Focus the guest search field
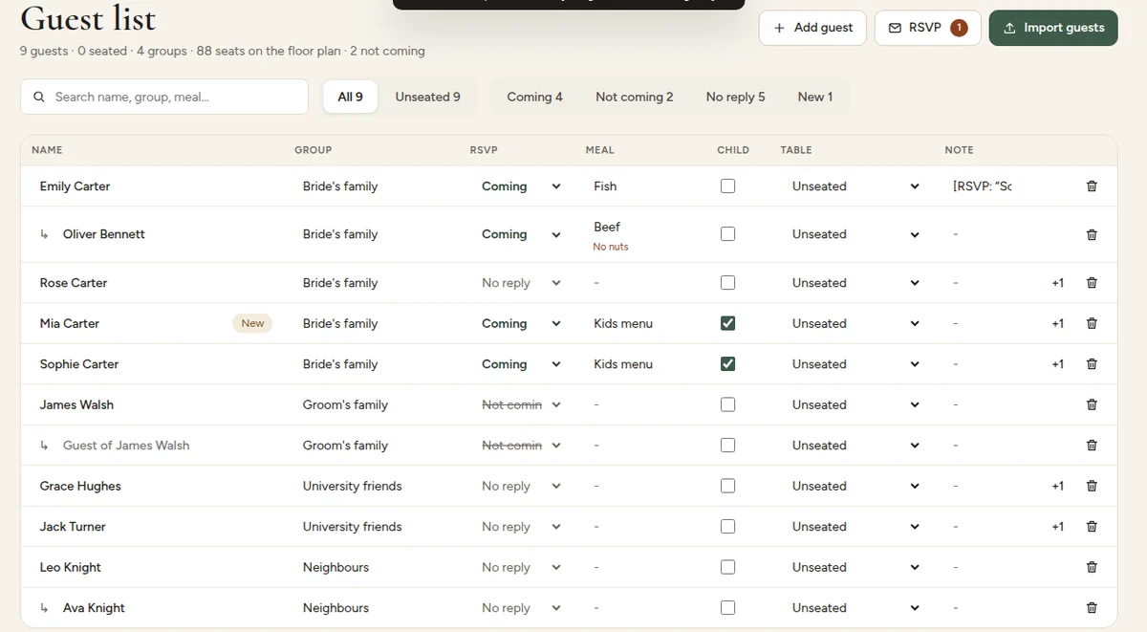Viewport: 1147px width, 632px height. pos(164,97)
